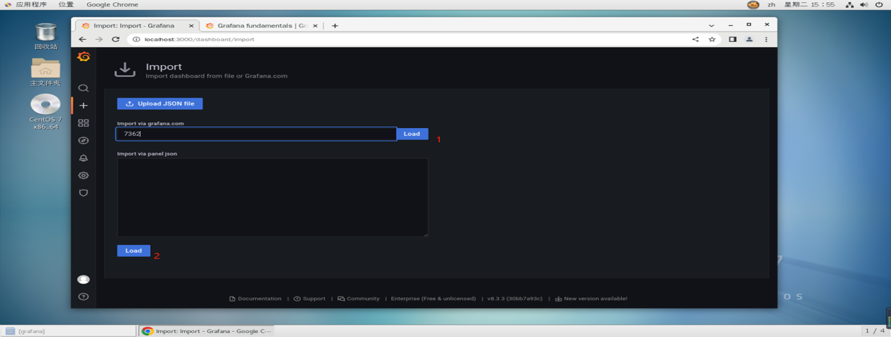Image resolution: width=891 pixels, height=337 pixels.
Task: Click the notification tray icon left of zh
Action: (x=753, y=5)
